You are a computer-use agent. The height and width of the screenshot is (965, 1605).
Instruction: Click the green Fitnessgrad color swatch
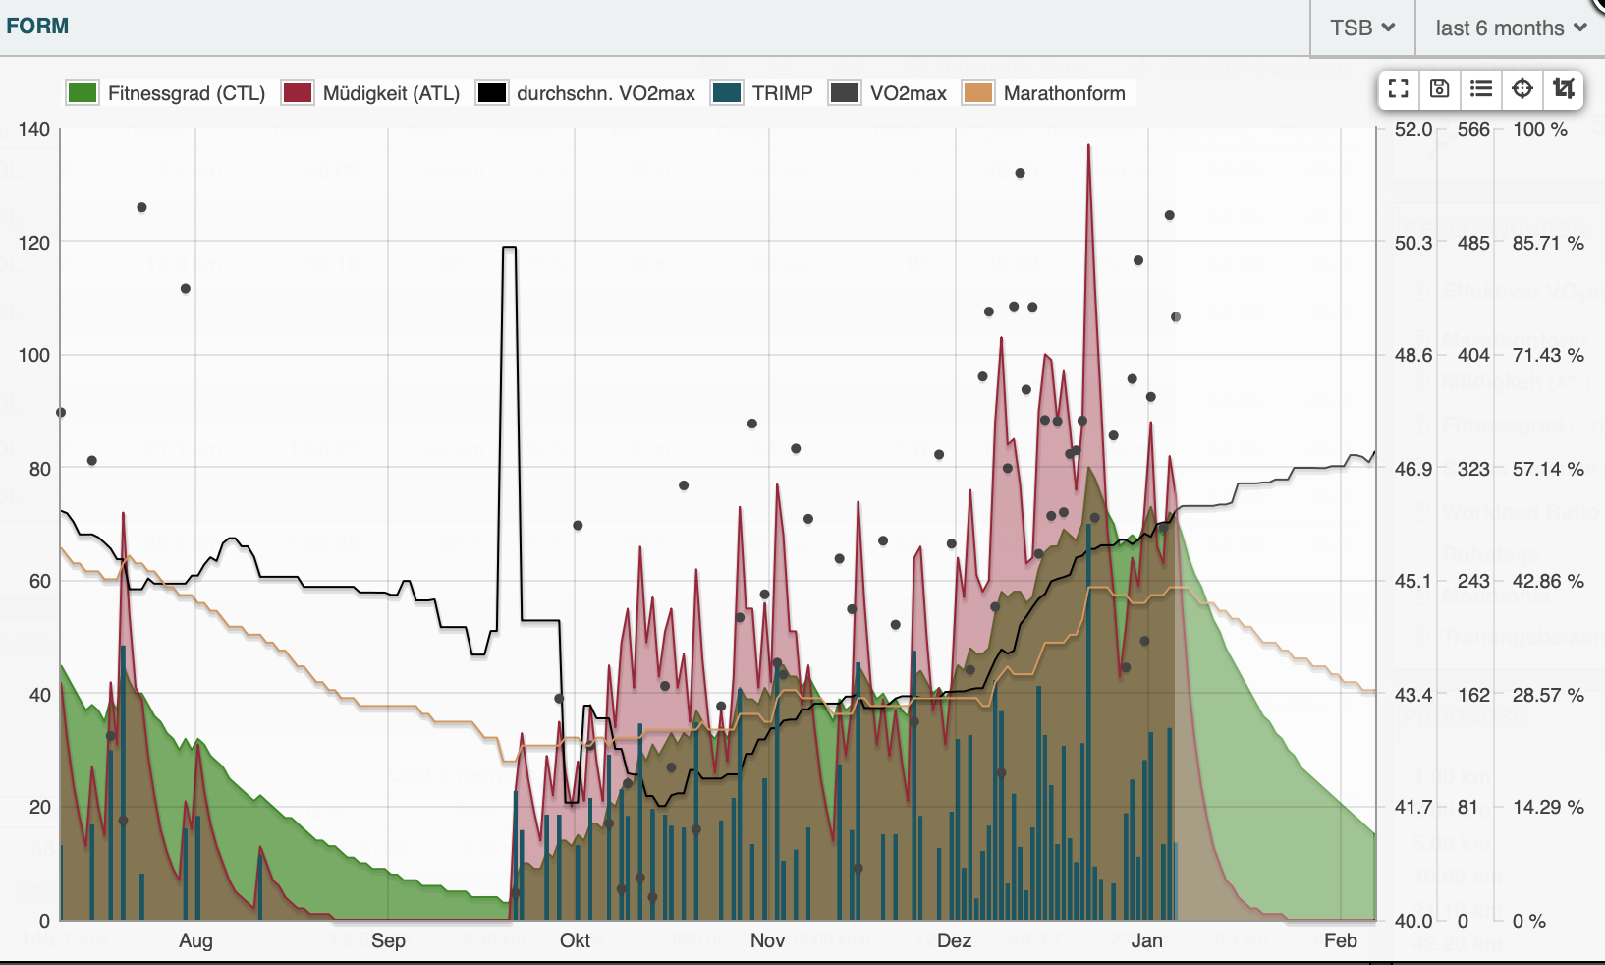pos(83,93)
